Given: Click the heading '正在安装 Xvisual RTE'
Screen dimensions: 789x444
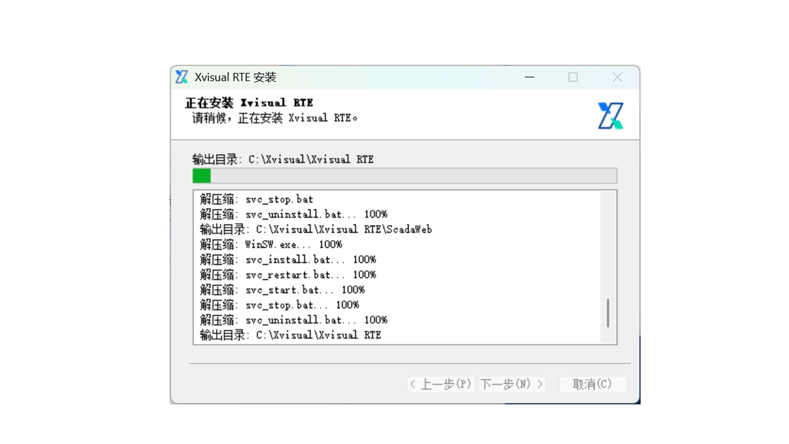Looking at the screenshot, I should pos(249,103).
